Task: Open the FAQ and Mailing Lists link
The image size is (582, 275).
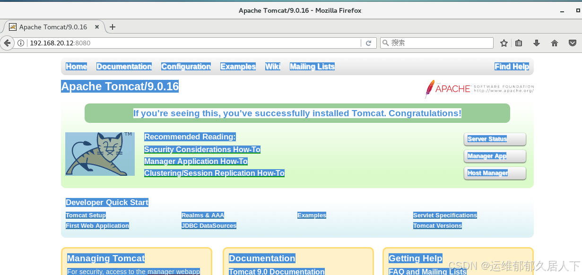Action: pos(427,272)
